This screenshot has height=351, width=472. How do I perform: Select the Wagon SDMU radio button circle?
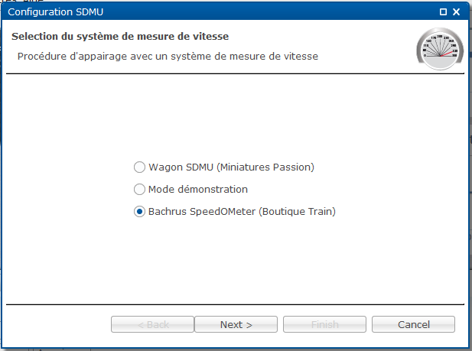coord(139,167)
